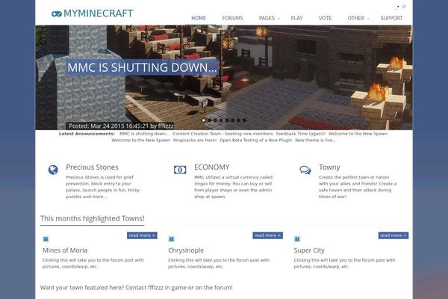This screenshot has height=299, width=448.
Task: Click the Economy banknote icon
Action: click(x=180, y=170)
